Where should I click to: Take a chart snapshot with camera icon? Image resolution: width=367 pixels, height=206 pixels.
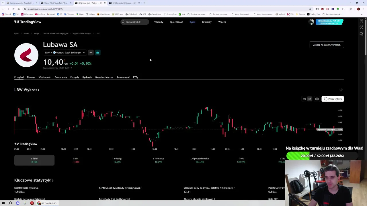pos(317,99)
